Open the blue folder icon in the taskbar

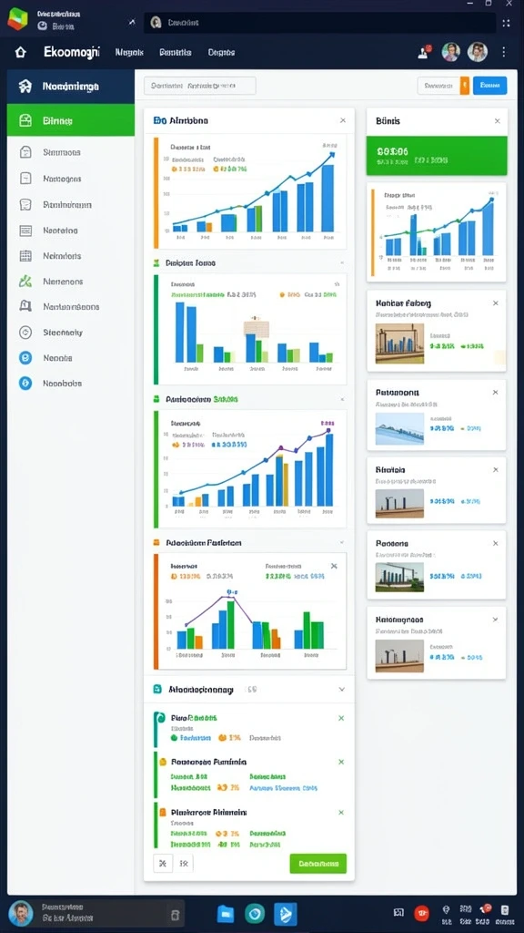tap(226, 913)
